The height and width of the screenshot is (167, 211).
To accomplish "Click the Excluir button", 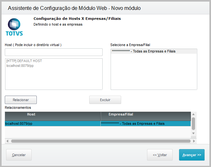I will coord(105,100).
